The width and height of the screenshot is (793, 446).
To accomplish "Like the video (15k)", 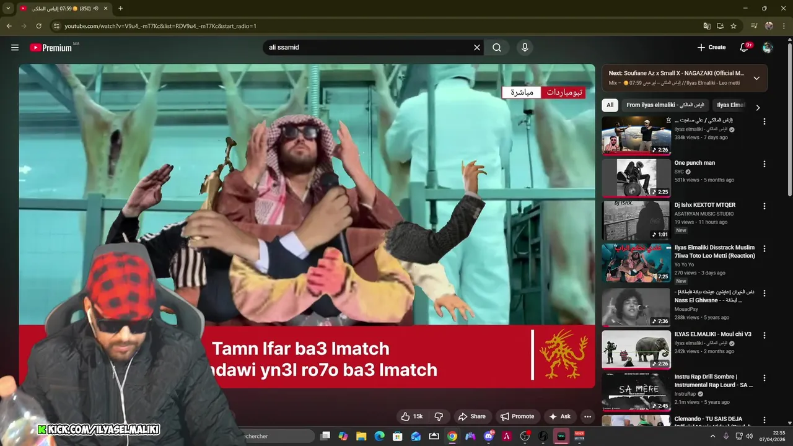I will coord(411,417).
